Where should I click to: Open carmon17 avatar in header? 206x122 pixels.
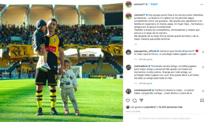pyautogui.click(x=128, y=4)
